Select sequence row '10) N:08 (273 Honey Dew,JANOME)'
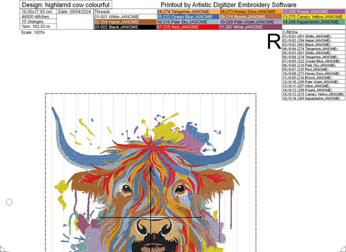 (x=314, y=73)
